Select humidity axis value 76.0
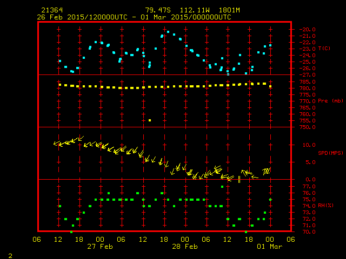The width and height of the screenshot is (346, 259). pyautogui.click(x=309, y=193)
